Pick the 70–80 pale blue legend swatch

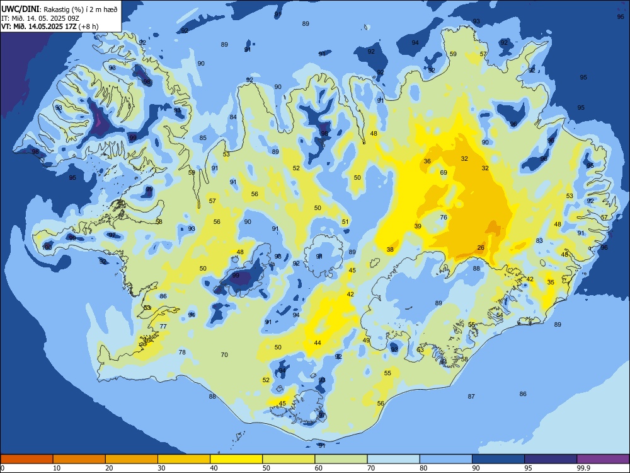tap(393, 459)
